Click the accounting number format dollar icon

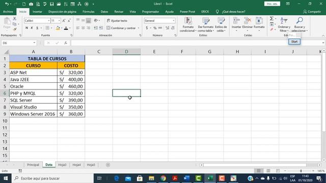[x=147, y=28]
